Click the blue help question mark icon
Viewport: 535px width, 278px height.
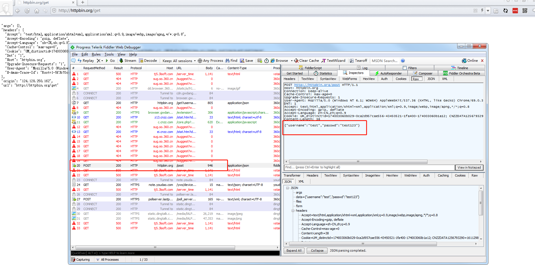point(403,61)
